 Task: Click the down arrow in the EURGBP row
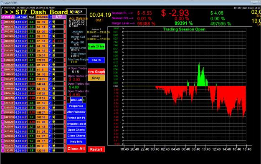(x=54, y=74)
